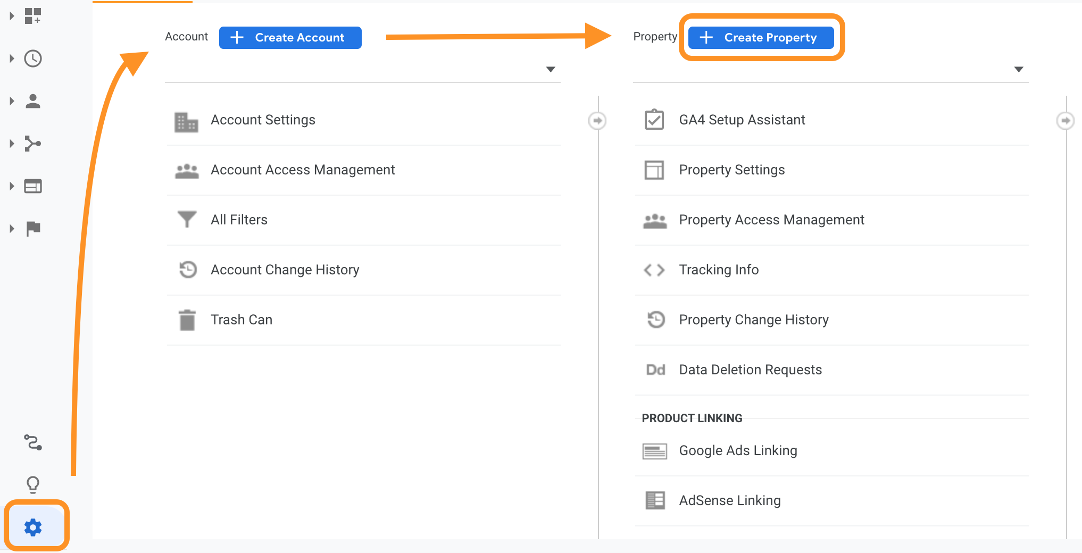
Task: Click the Discover lightbulb icon
Action: [33, 484]
